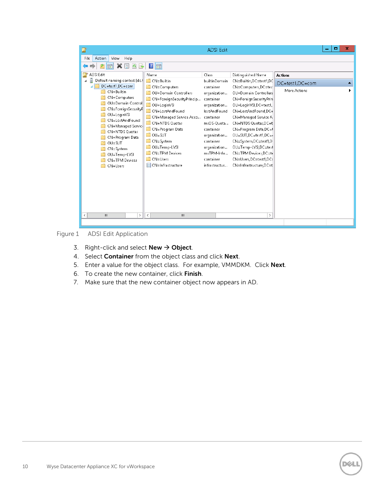The width and height of the screenshot is (385, 498).
Task: Click the Up one level folder icon
Action: pyautogui.click(x=103, y=66)
